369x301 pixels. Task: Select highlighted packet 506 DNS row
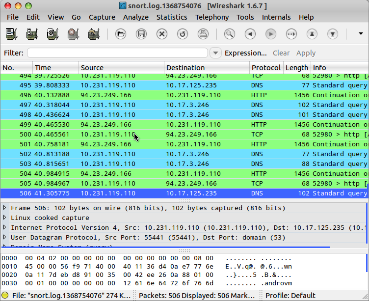[x=184, y=193]
